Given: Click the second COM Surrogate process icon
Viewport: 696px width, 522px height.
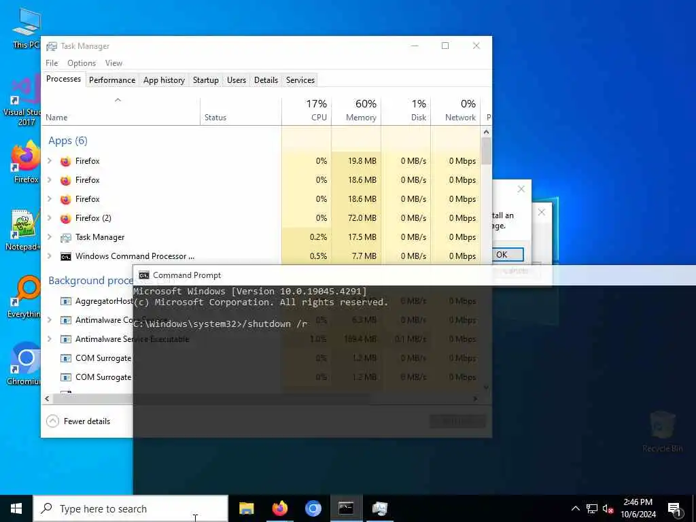Looking at the screenshot, I should [x=66, y=377].
